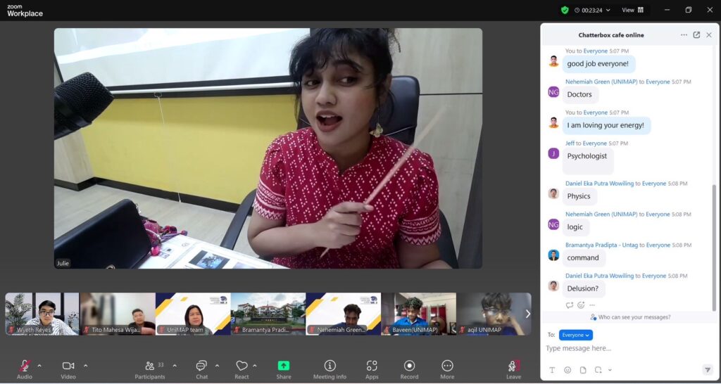Click the 'Physics' chat message
This screenshot has width=721, height=384.
point(579,196)
